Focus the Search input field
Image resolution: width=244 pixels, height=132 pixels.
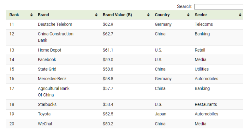coord(218,7)
